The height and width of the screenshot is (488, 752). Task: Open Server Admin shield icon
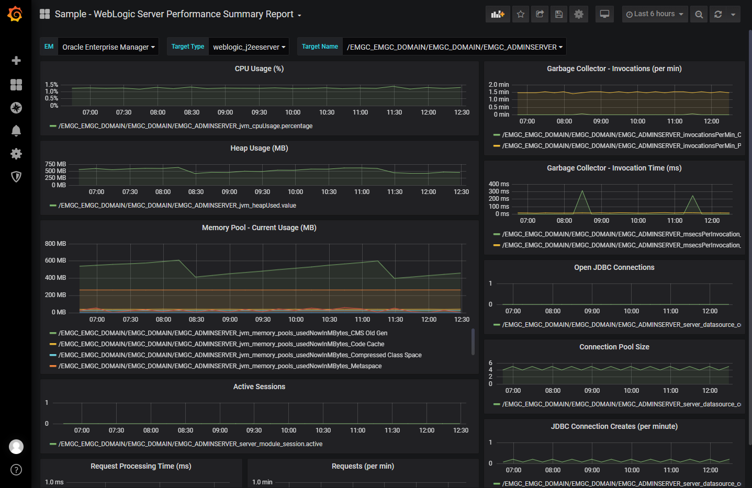pos(16,177)
